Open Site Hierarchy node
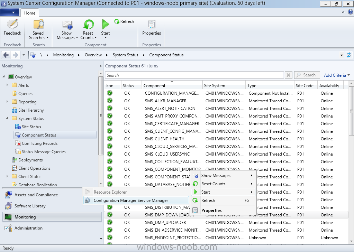Screen dimensions: 354x252 pyautogui.click(x=31, y=110)
